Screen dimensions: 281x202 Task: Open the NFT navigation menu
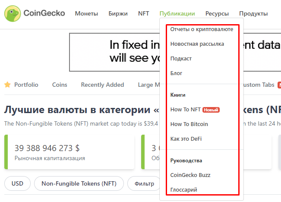click(x=144, y=13)
